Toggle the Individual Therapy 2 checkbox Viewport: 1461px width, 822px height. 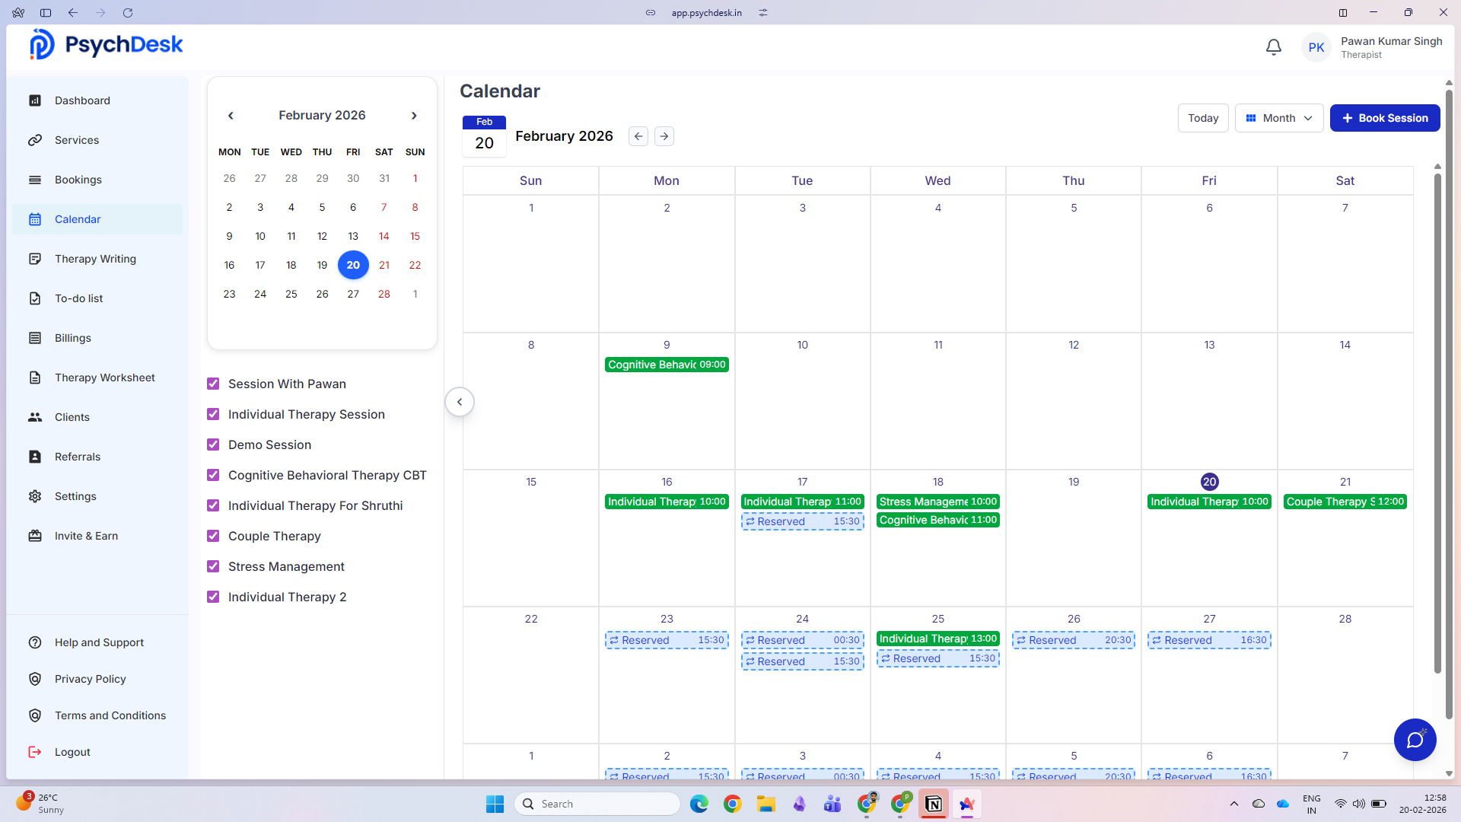(213, 597)
